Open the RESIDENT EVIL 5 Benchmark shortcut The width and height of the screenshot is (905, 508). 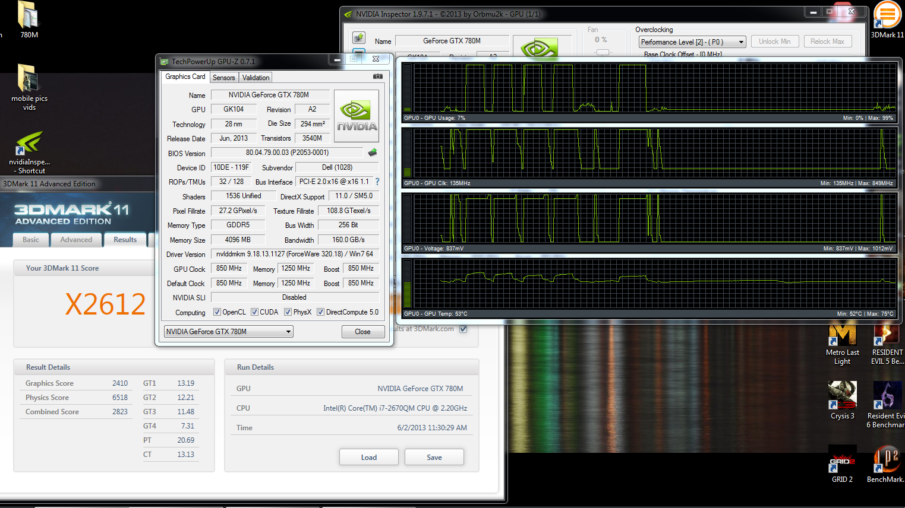(x=886, y=334)
